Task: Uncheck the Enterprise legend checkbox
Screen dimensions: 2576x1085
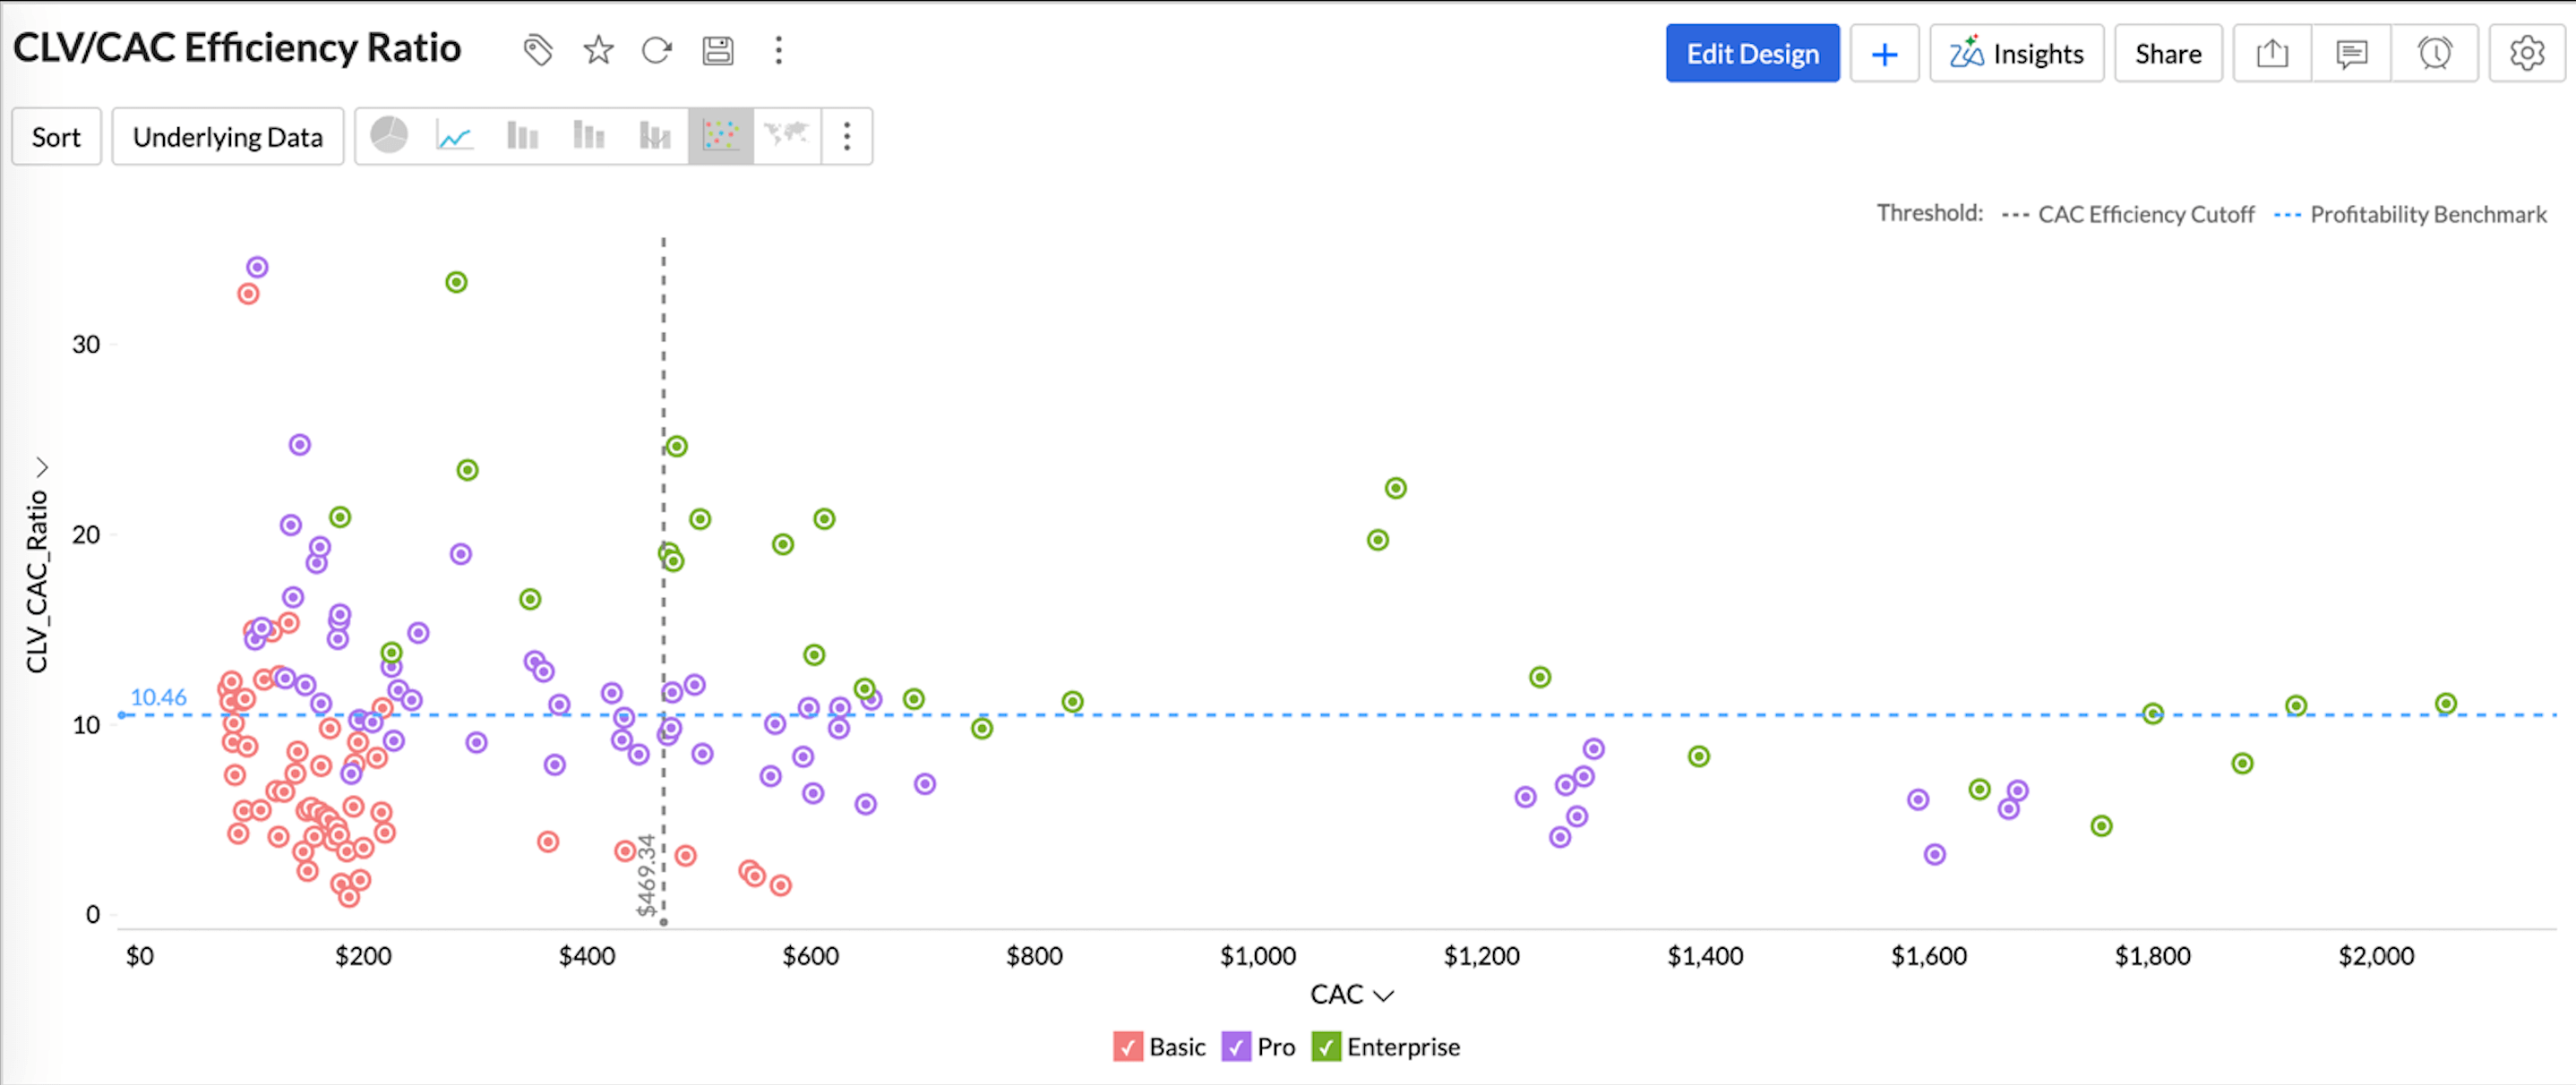Action: [1326, 1046]
